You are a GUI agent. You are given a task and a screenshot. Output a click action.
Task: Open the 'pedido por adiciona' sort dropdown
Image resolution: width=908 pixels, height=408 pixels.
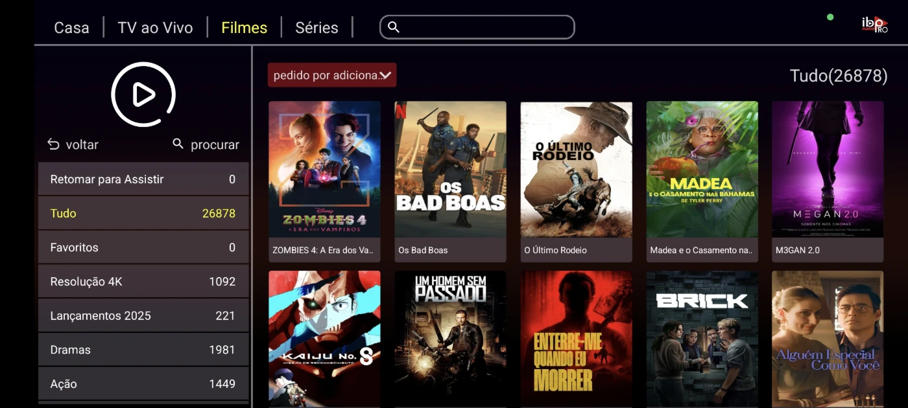pyautogui.click(x=332, y=75)
